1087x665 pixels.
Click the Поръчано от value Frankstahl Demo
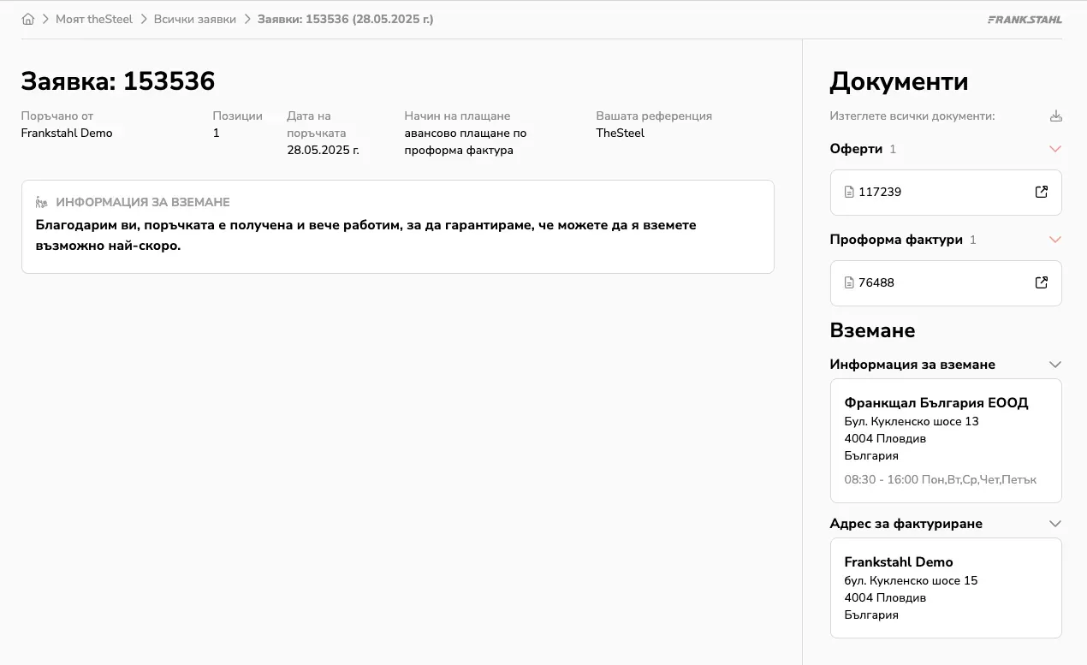point(67,134)
